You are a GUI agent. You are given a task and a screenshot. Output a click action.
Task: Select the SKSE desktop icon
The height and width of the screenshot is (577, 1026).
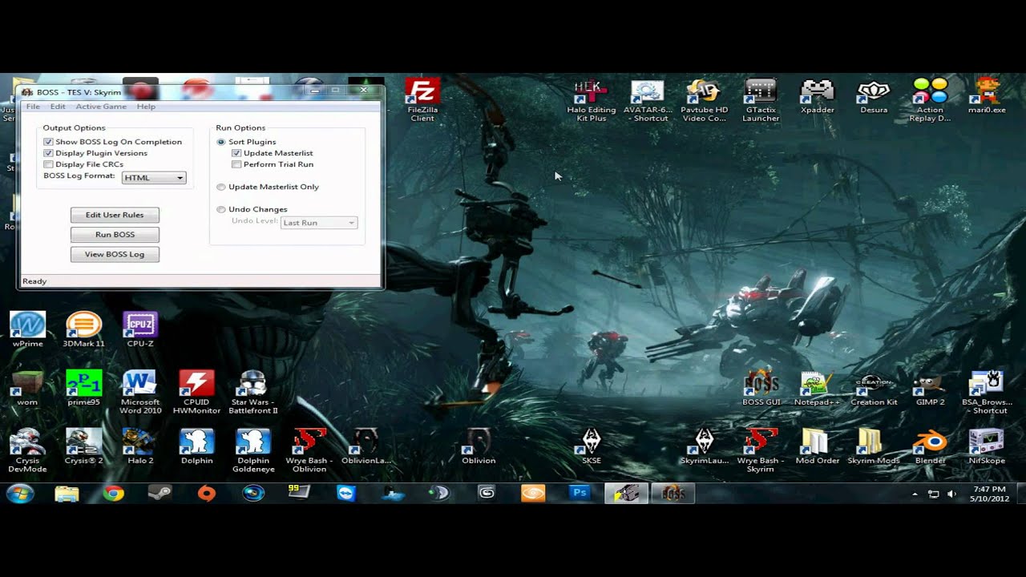point(592,446)
